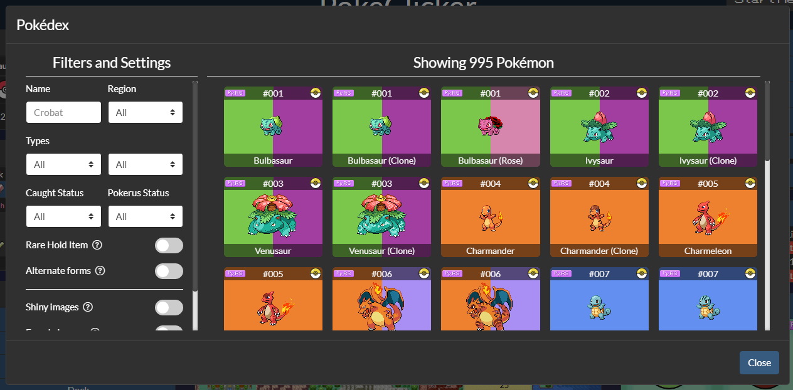This screenshot has height=390, width=793.
Task: Turn on the Alternate forms switch
Action: [x=169, y=271]
